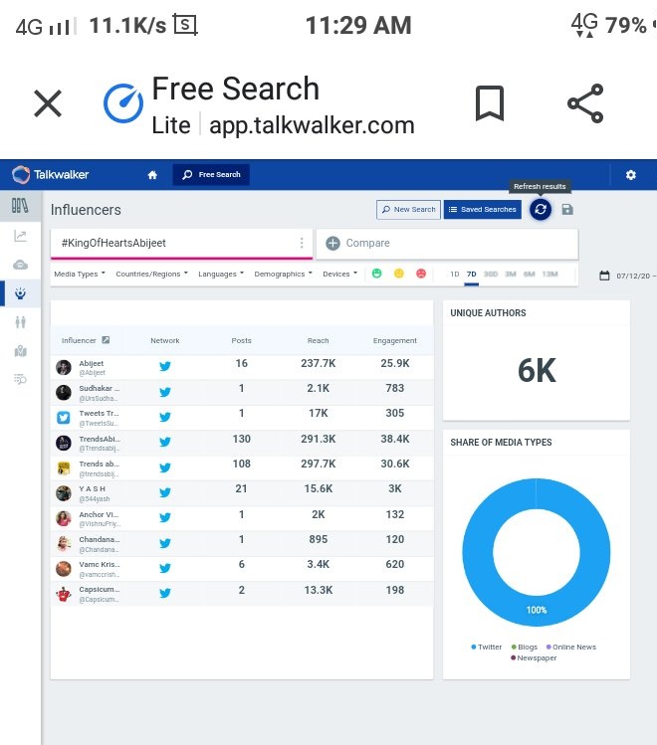Image resolution: width=657 pixels, height=745 pixels.
Task: Refresh results with circular arrows icon
Action: tap(541, 209)
